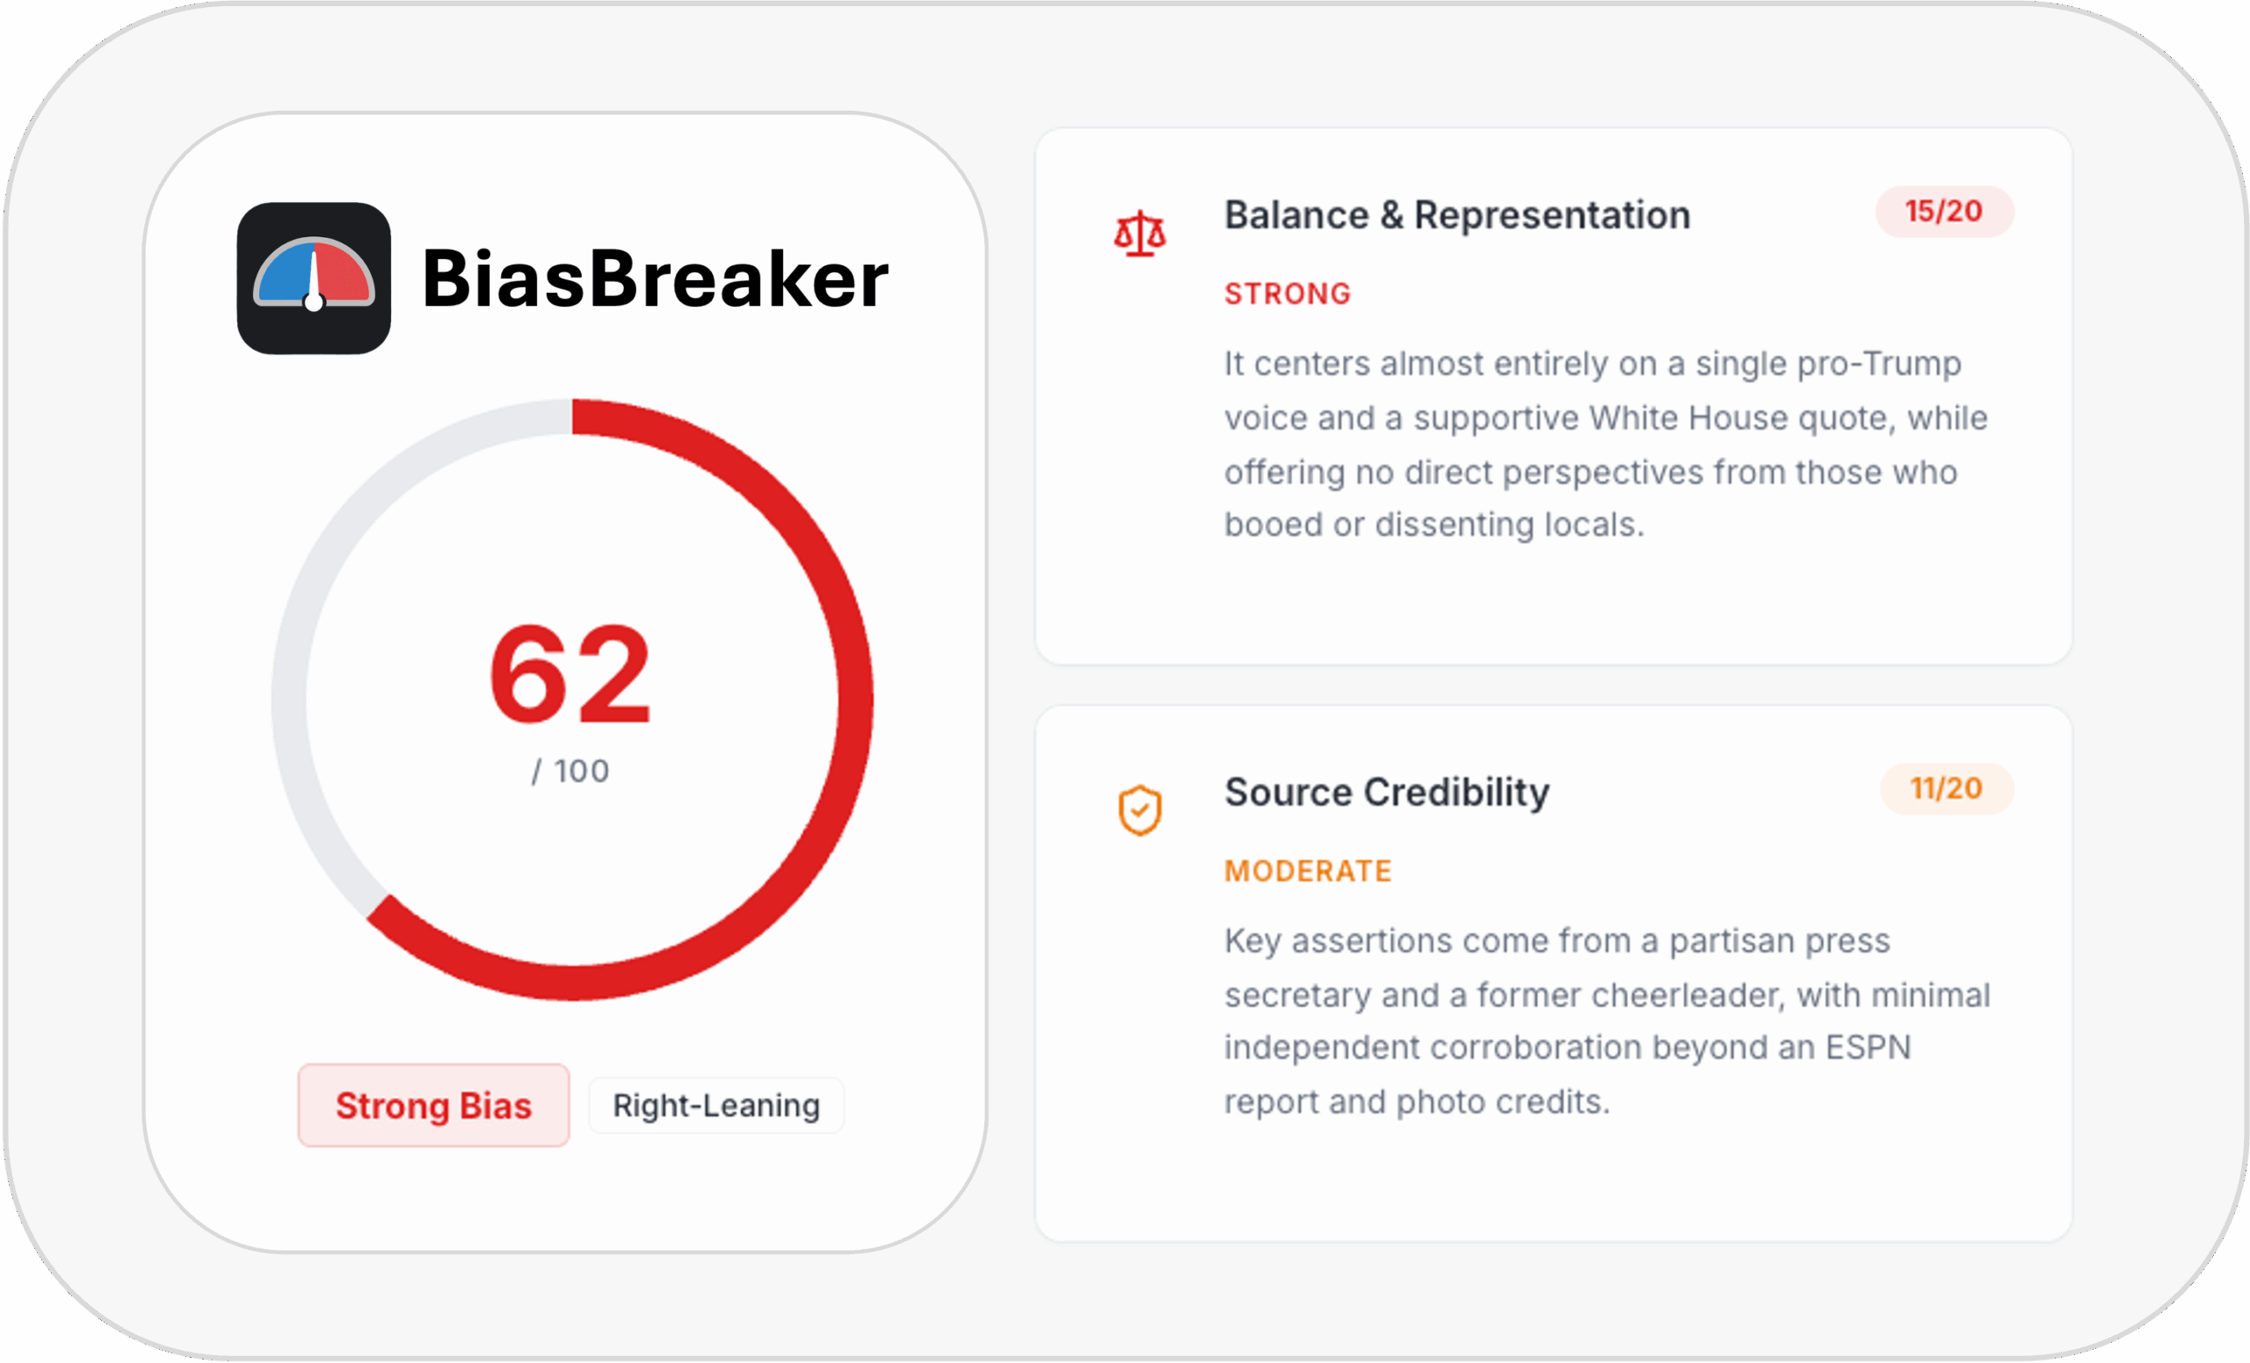Click the 15/20 score badge
This screenshot has width=2250, height=1363.
[x=1943, y=212]
